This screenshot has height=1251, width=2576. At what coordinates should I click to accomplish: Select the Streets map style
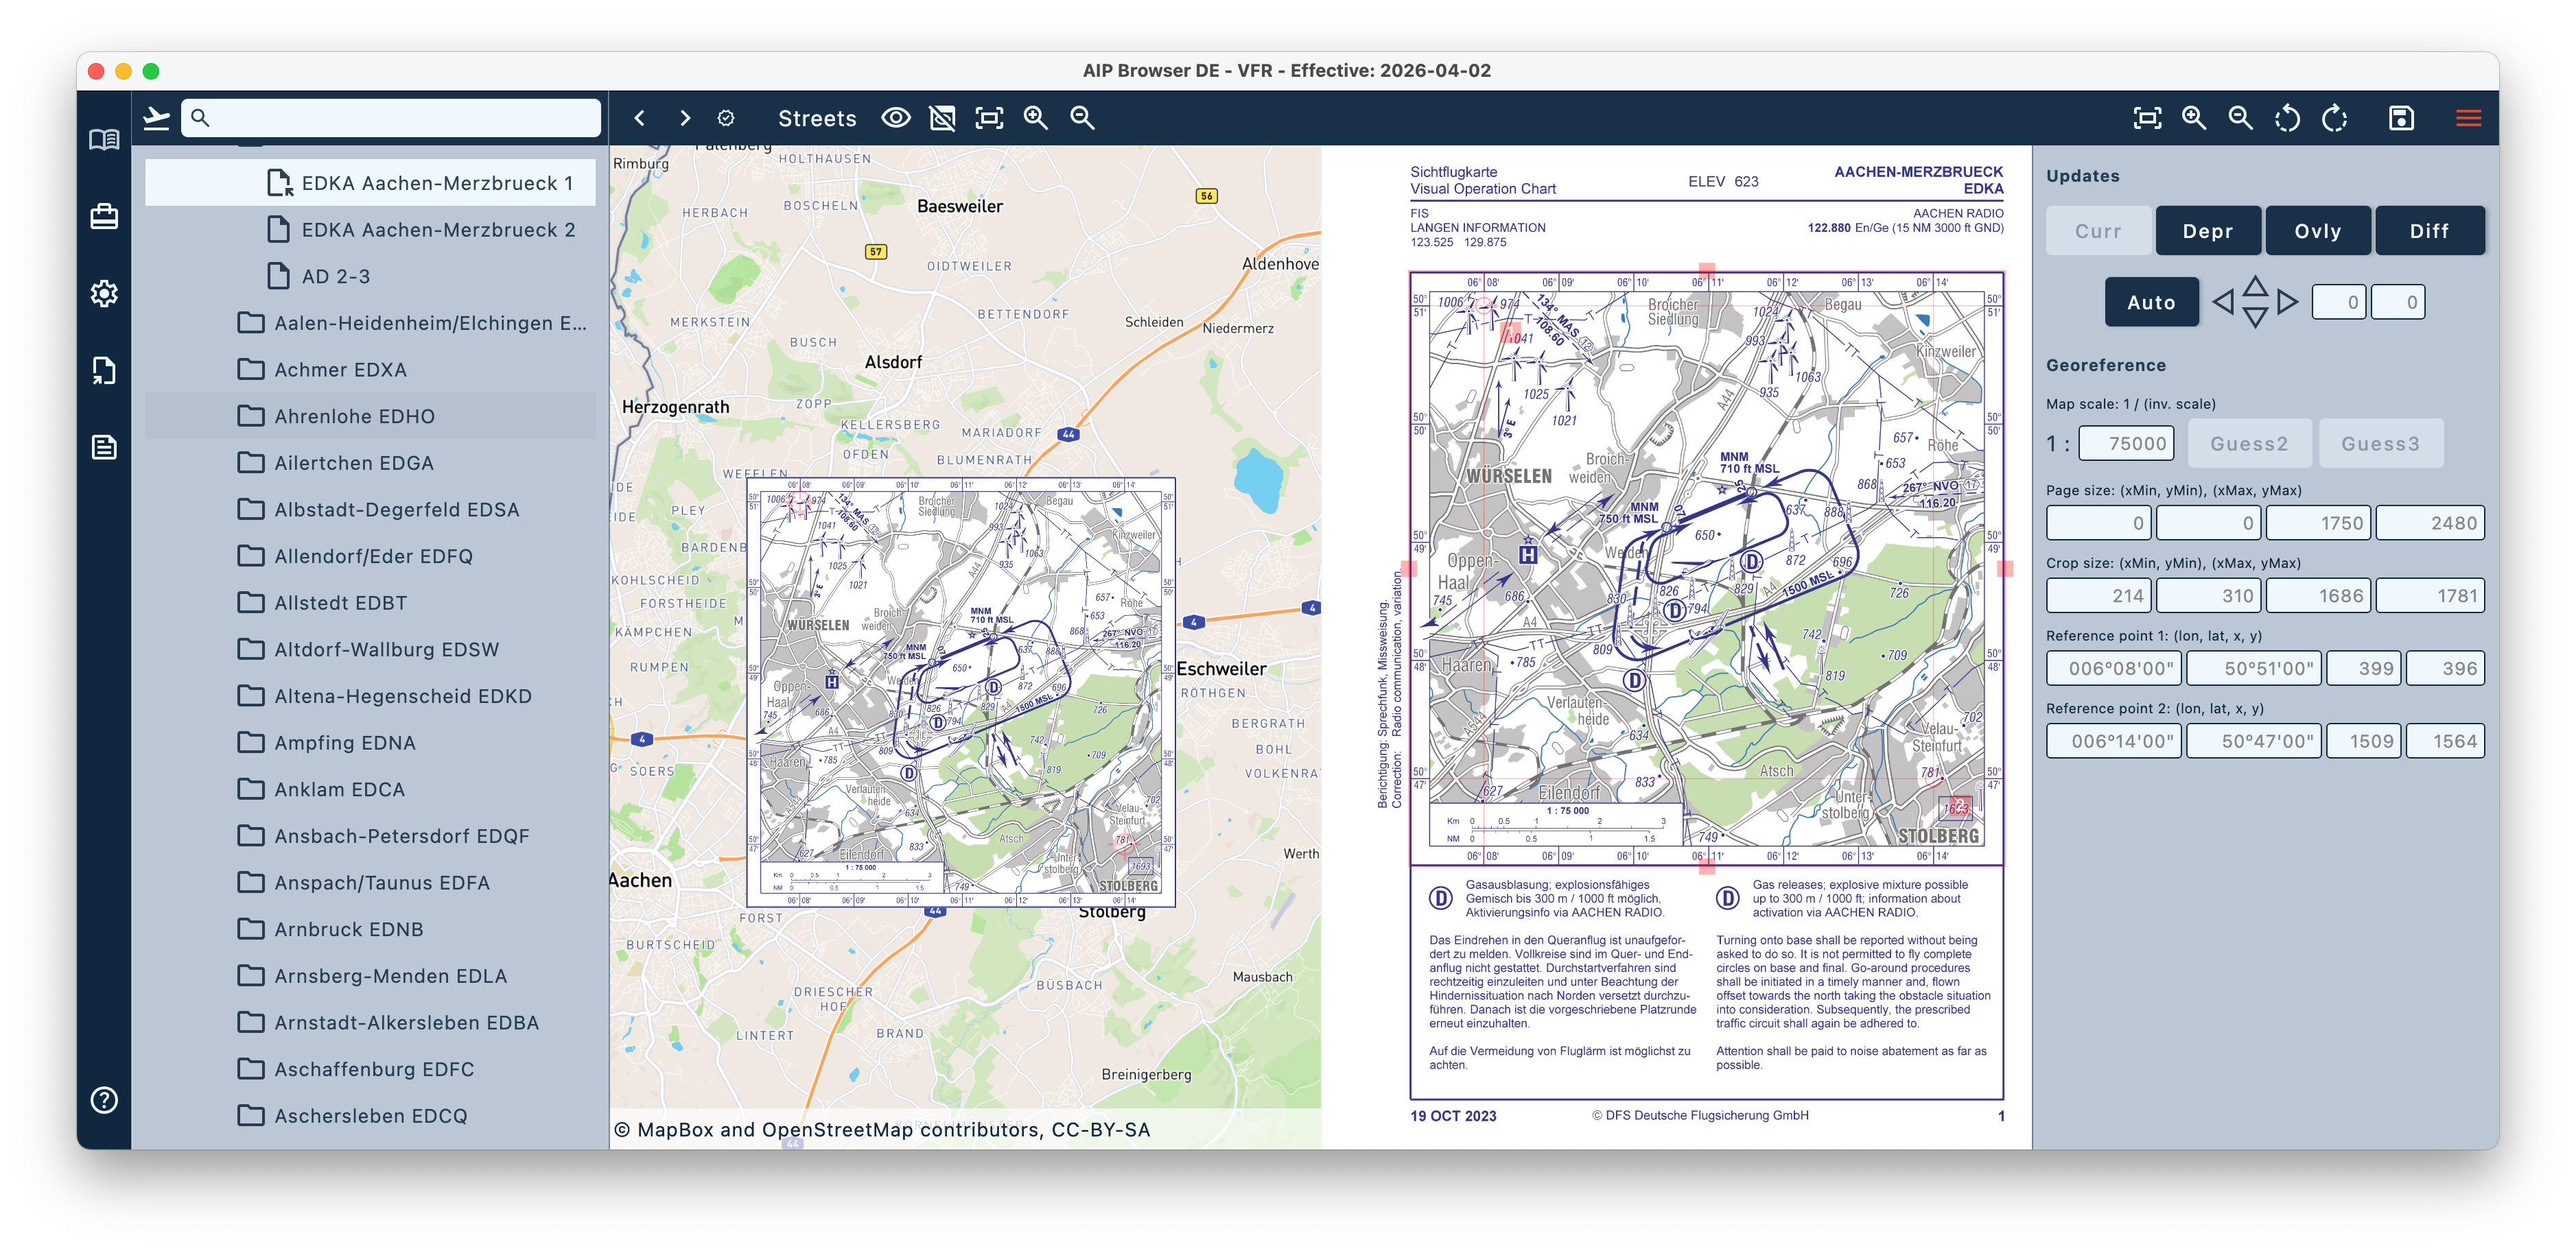click(x=817, y=118)
